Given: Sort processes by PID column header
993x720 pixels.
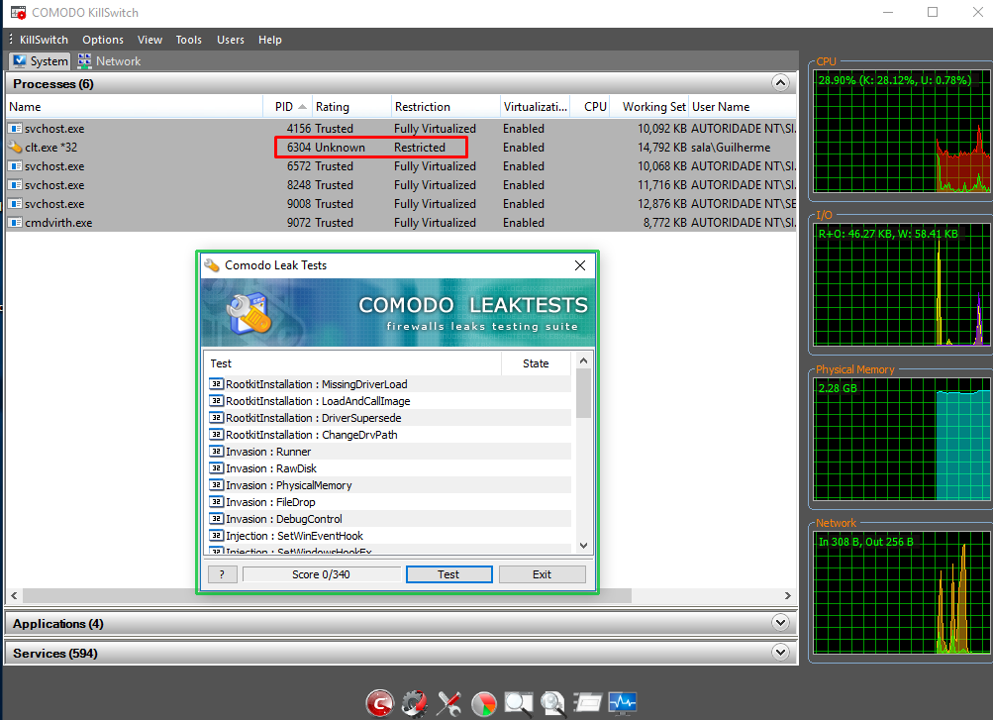Looking at the screenshot, I should (x=286, y=106).
